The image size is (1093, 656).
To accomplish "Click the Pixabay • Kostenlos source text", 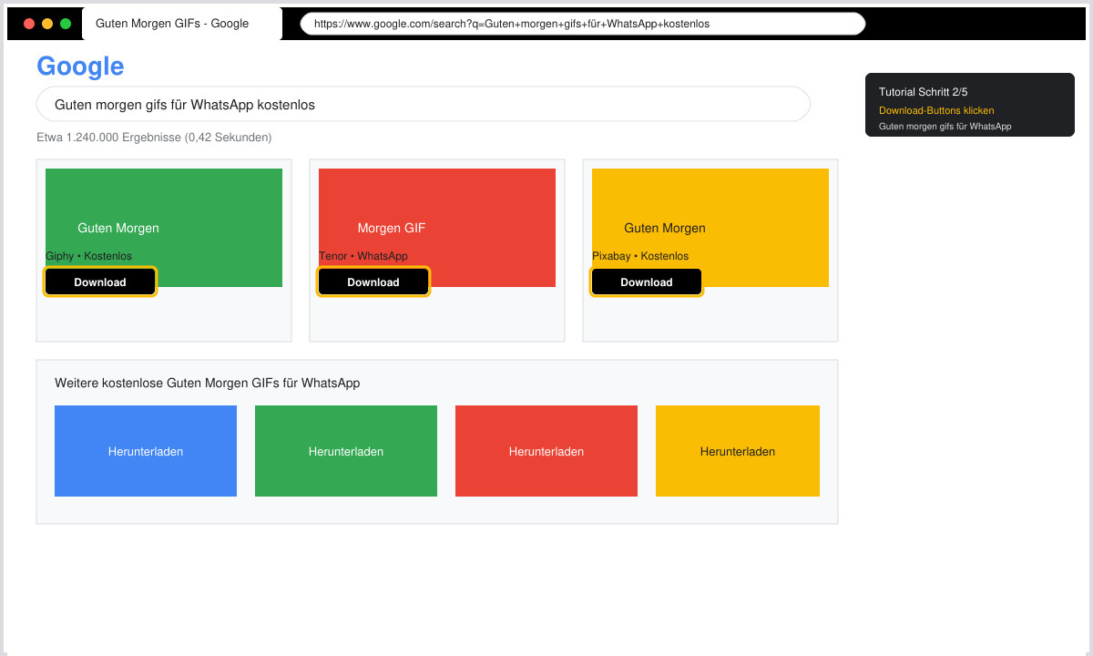I will (640, 256).
